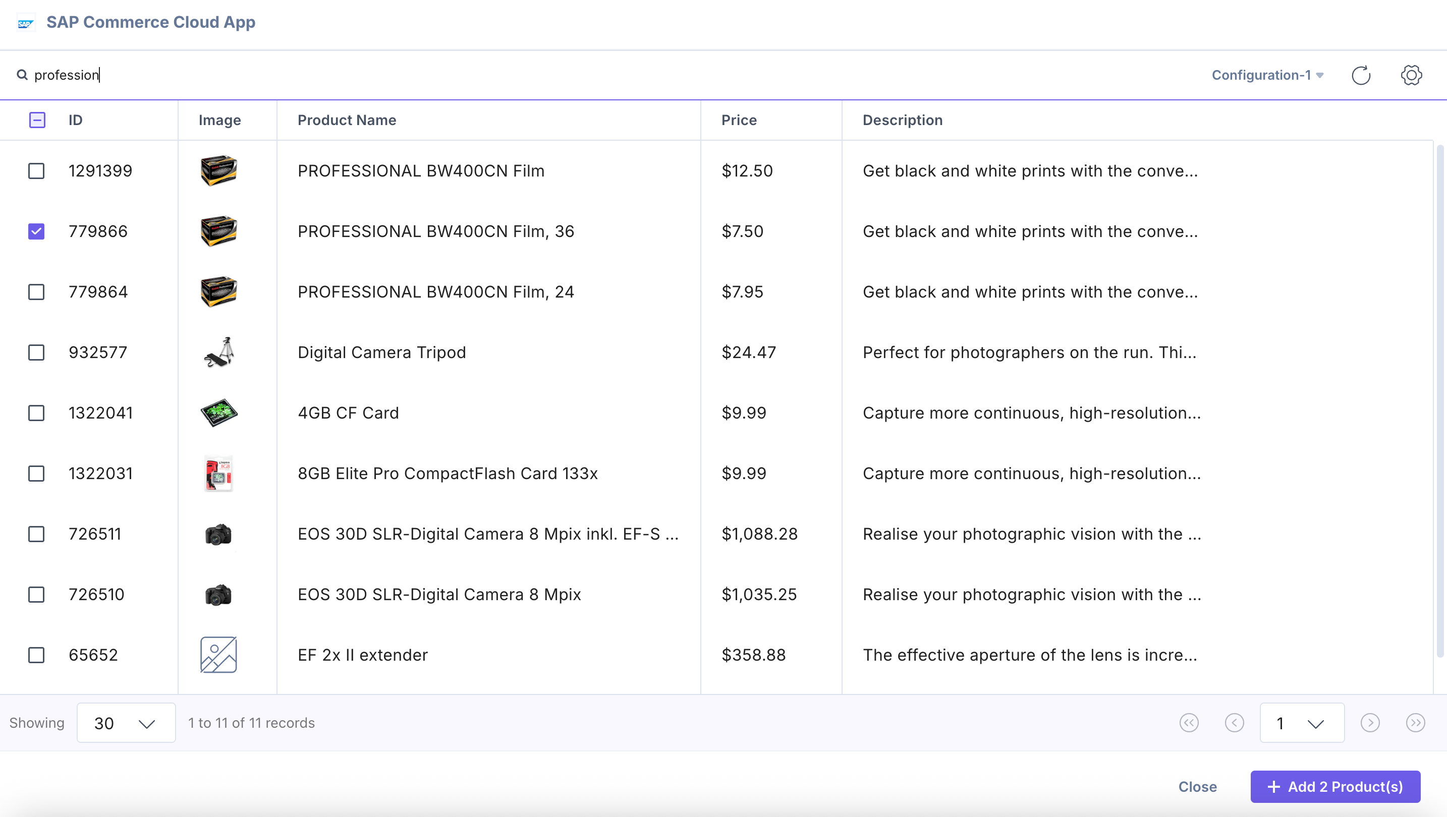The image size is (1447, 817).
Task: Click the $358.88 price cell
Action: point(753,655)
